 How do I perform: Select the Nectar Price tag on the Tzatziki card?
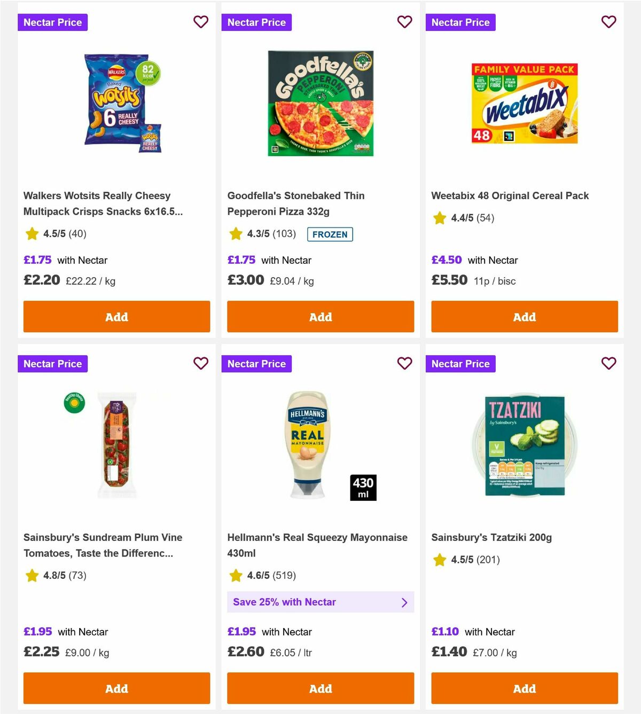[460, 364]
